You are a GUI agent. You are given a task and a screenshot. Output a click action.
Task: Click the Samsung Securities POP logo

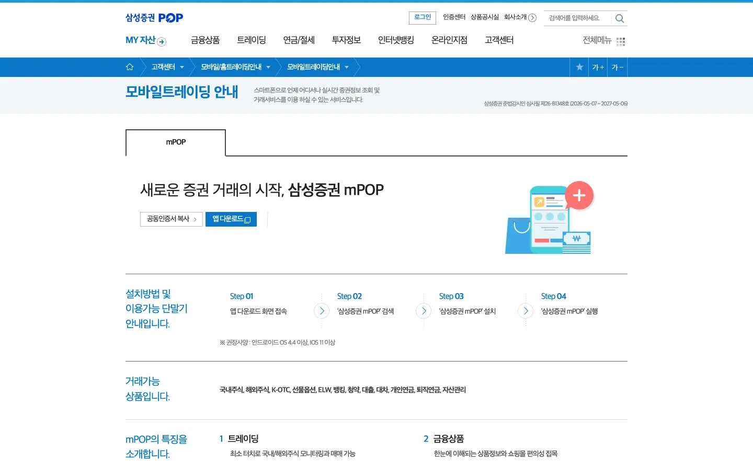[x=154, y=18]
